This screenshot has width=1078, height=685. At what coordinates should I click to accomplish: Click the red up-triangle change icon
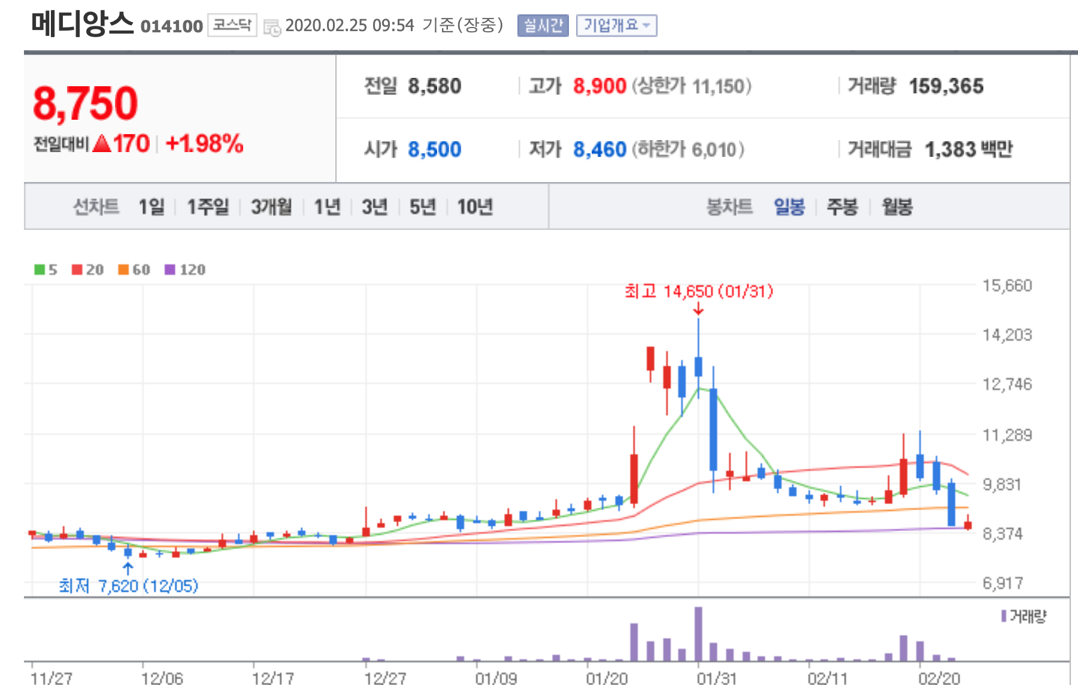[x=102, y=144]
